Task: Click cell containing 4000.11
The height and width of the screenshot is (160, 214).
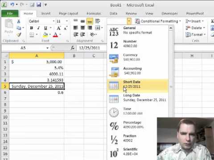Action: click(37, 74)
